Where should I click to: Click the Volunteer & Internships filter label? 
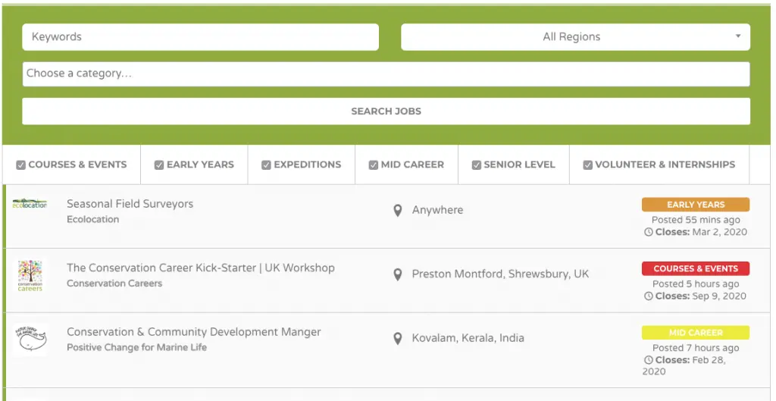pos(665,164)
